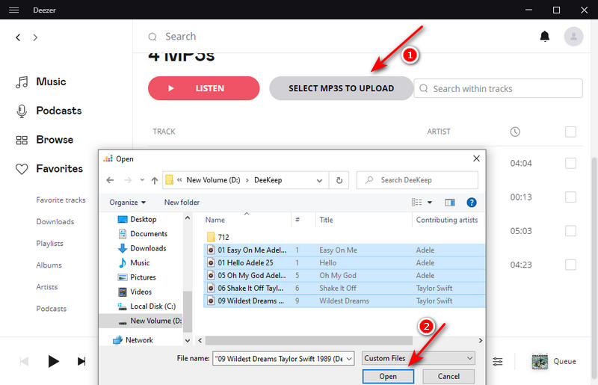598x385 pixels.
Task: Open Music in Deezer sidebar
Action: (x=41, y=81)
